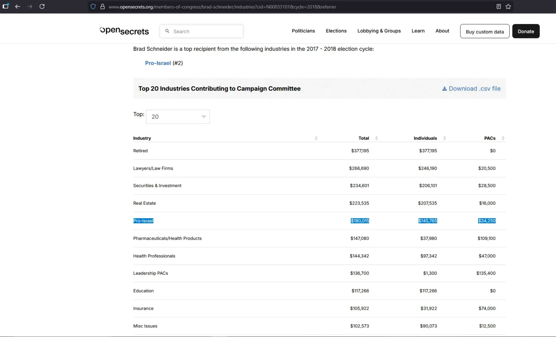Screen dimensions: 556x337
Task: Go forward with the browser arrow
Action: (x=30, y=7)
